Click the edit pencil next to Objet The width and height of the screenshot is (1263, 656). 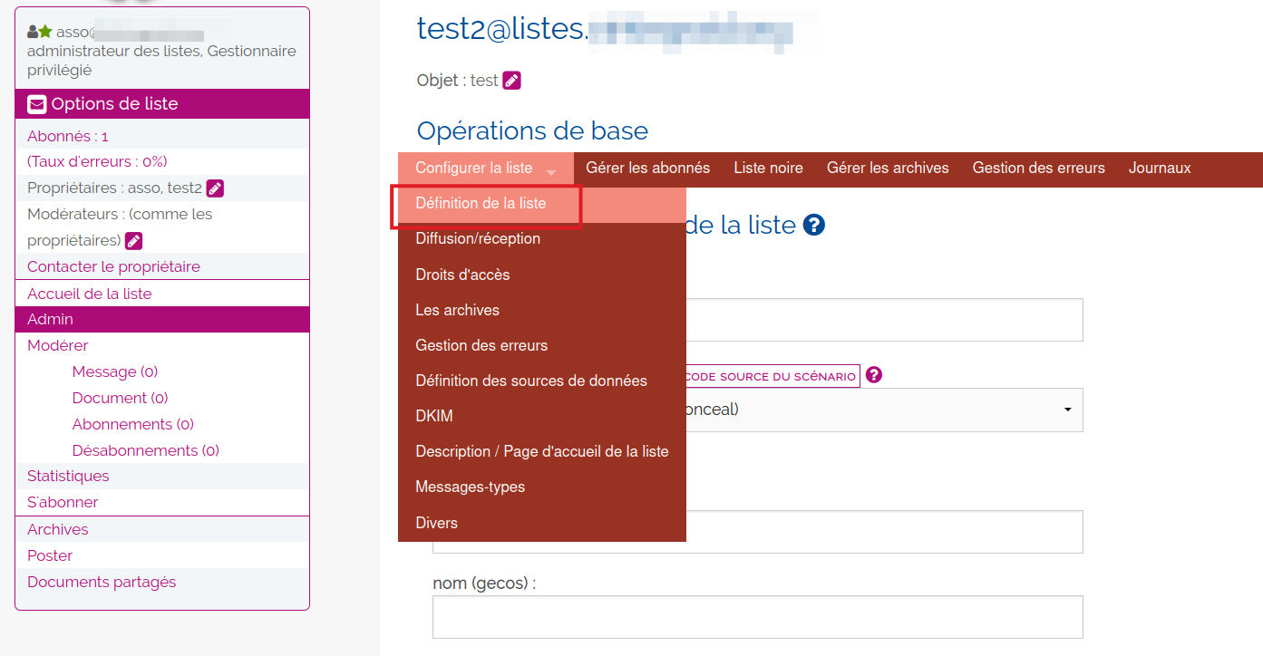[511, 81]
